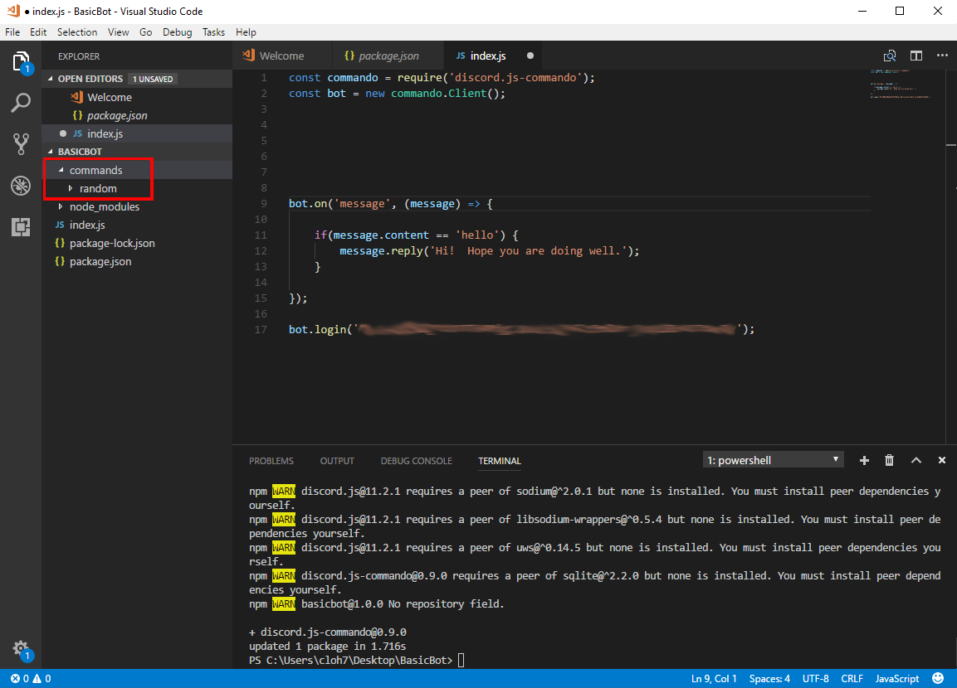Image resolution: width=957 pixels, height=688 pixels.
Task: Open the Manage gear menu
Action: click(x=21, y=648)
